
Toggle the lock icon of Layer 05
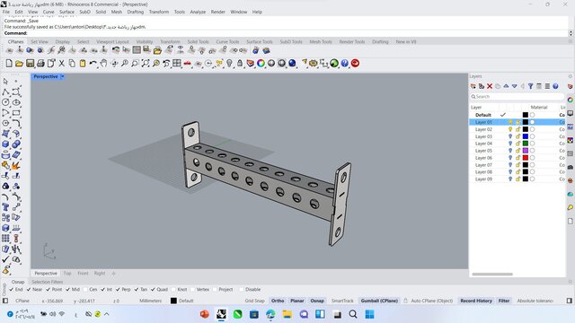point(517,151)
